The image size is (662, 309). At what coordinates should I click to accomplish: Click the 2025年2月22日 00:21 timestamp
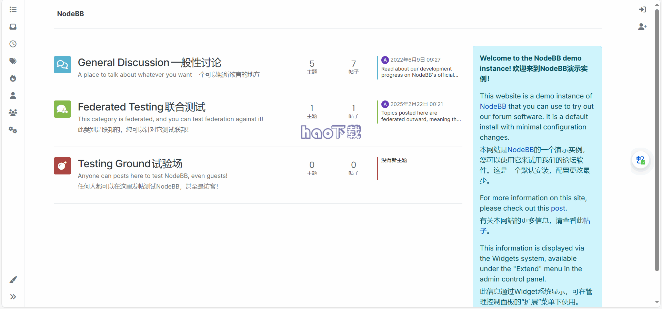tap(417, 104)
